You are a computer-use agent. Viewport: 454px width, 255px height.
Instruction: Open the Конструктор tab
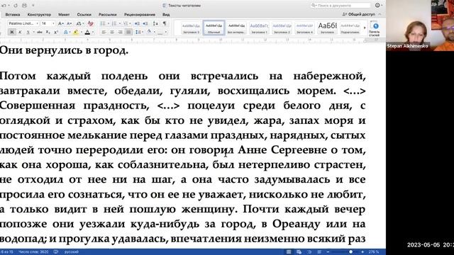click(x=39, y=14)
